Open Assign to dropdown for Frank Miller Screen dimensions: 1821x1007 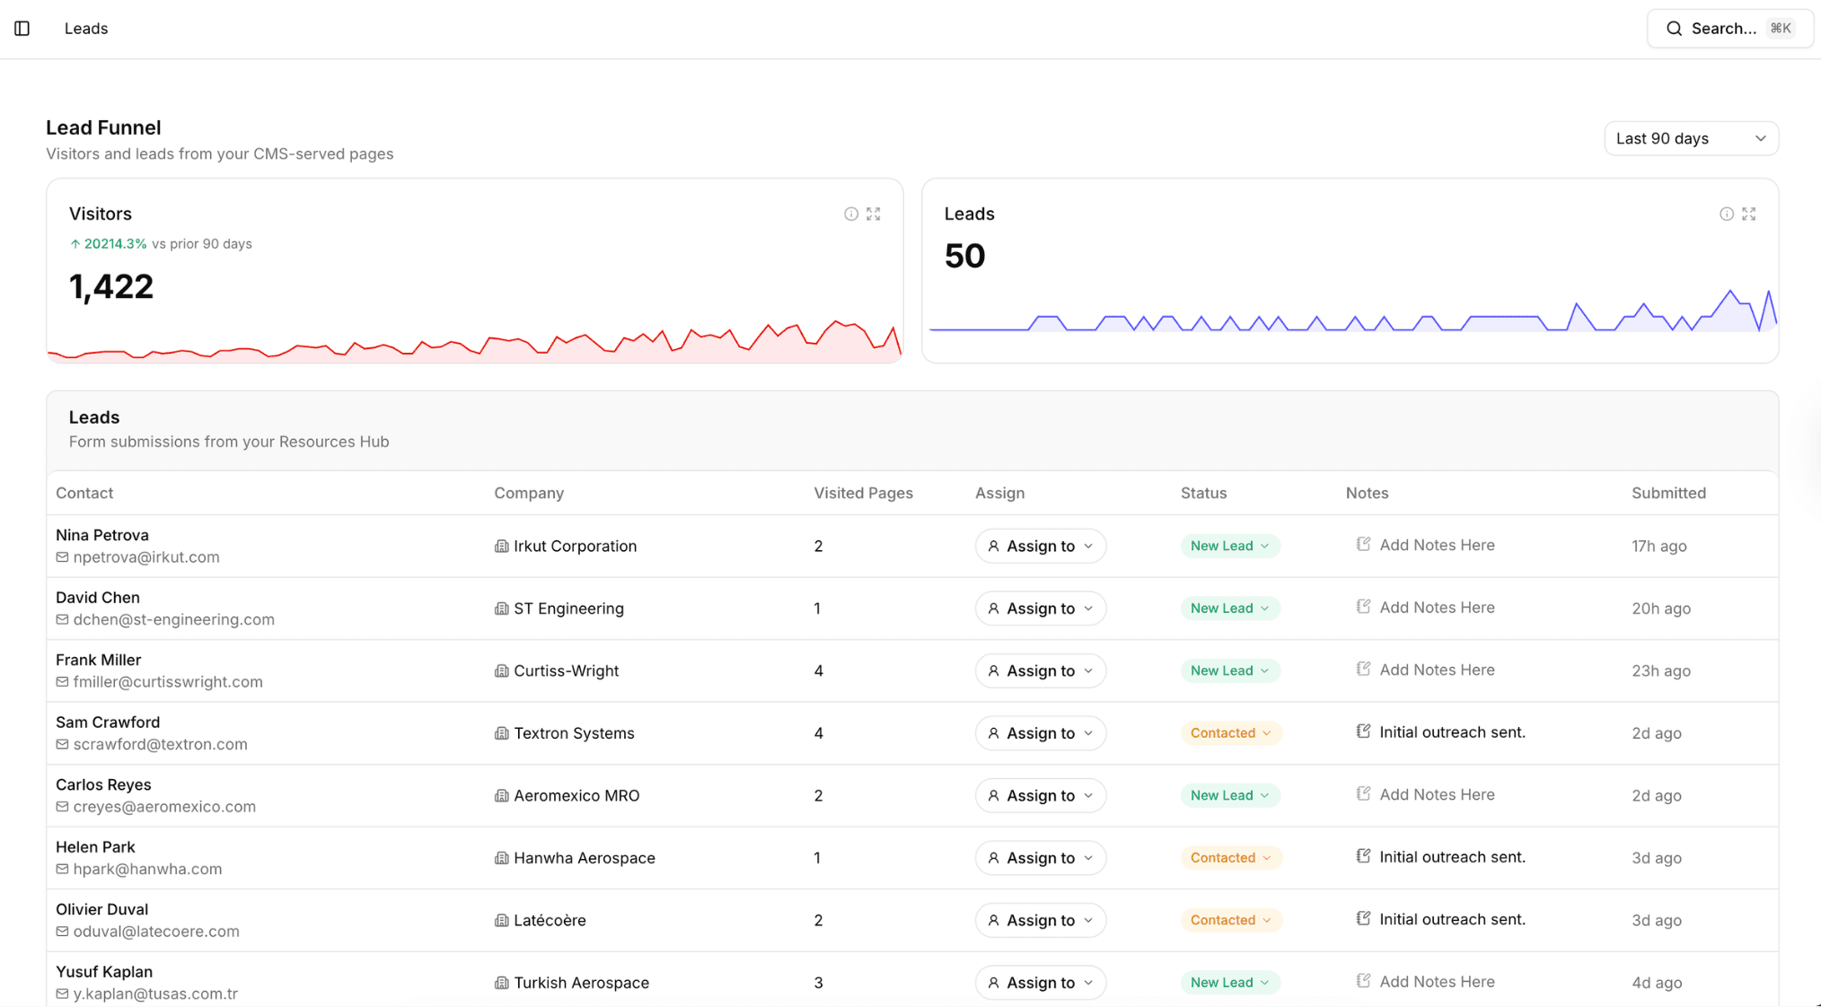pyautogui.click(x=1040, y=670)
